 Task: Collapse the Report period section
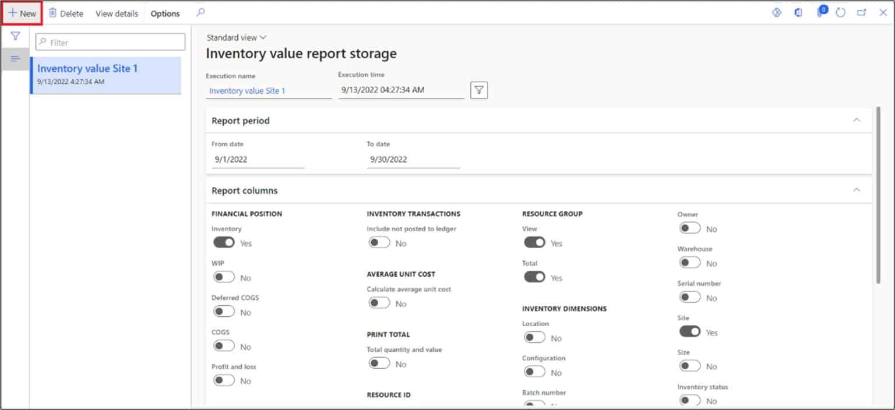(x=857, y=119)
